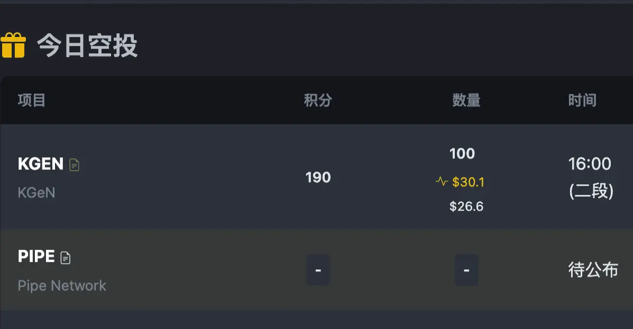Select the 190 points value for KGEN

tap(318, 177)
